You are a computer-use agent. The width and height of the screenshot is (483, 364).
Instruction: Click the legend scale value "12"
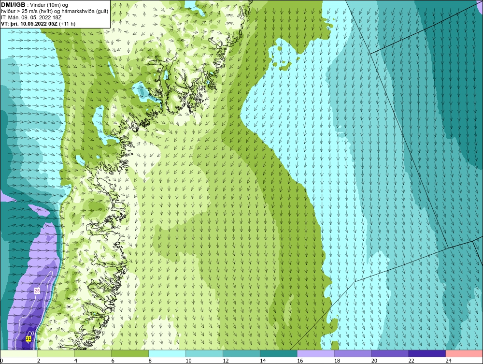coord(226,361)
